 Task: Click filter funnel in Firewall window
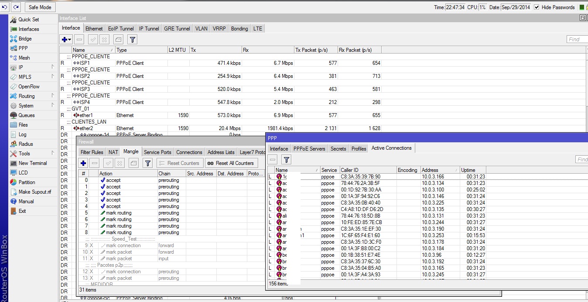coord(148,163)
